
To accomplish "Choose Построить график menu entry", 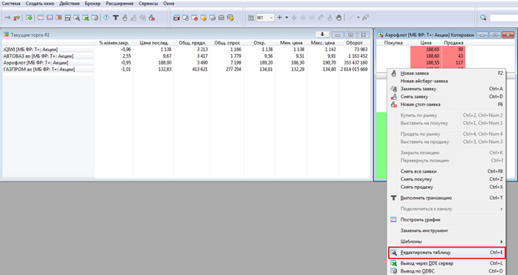I will click(447, 219).
